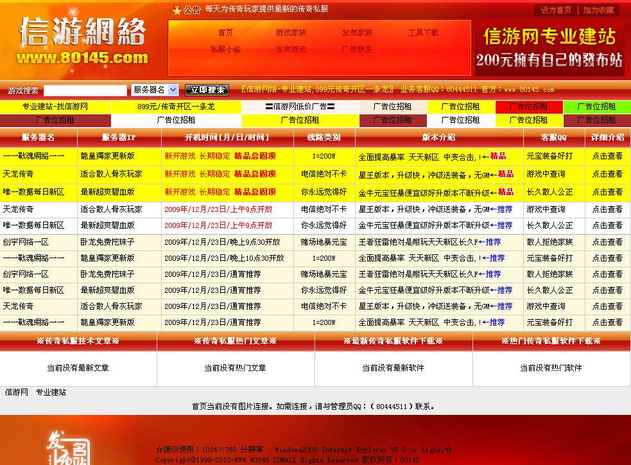Click the green 广告位招租 ad slot

pyautogui.click(x=597, y=108)
